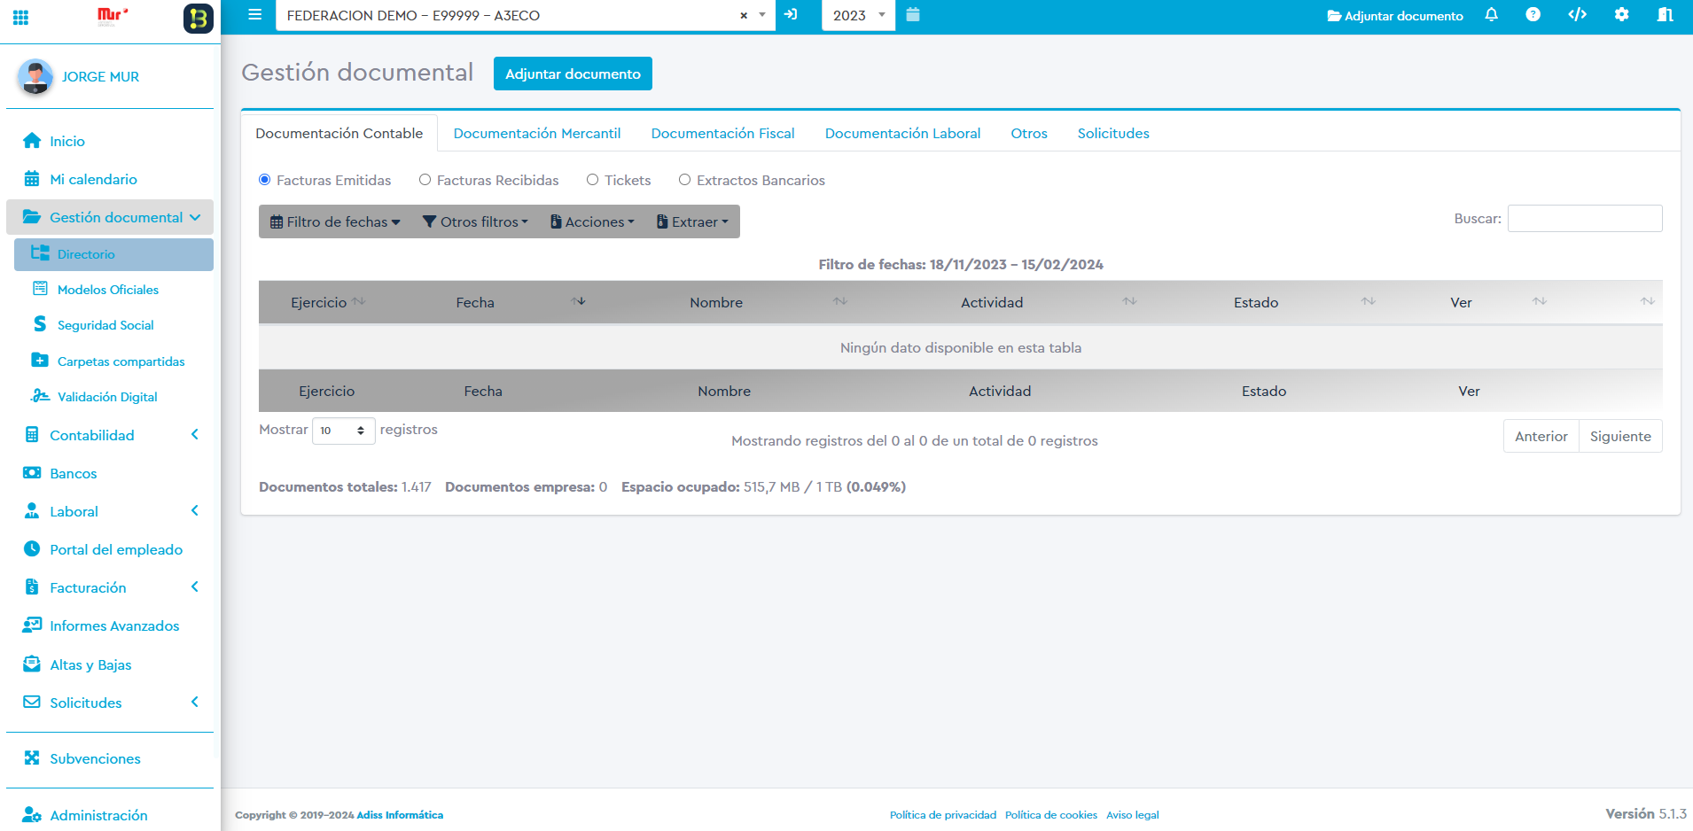
Task: Click the hamburger menu icon
Action: (x=254, y=15)
